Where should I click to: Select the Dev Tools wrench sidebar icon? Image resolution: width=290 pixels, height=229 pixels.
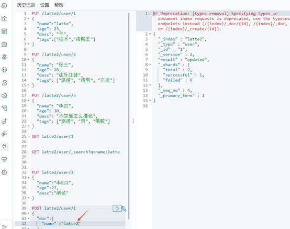point(4,147)
